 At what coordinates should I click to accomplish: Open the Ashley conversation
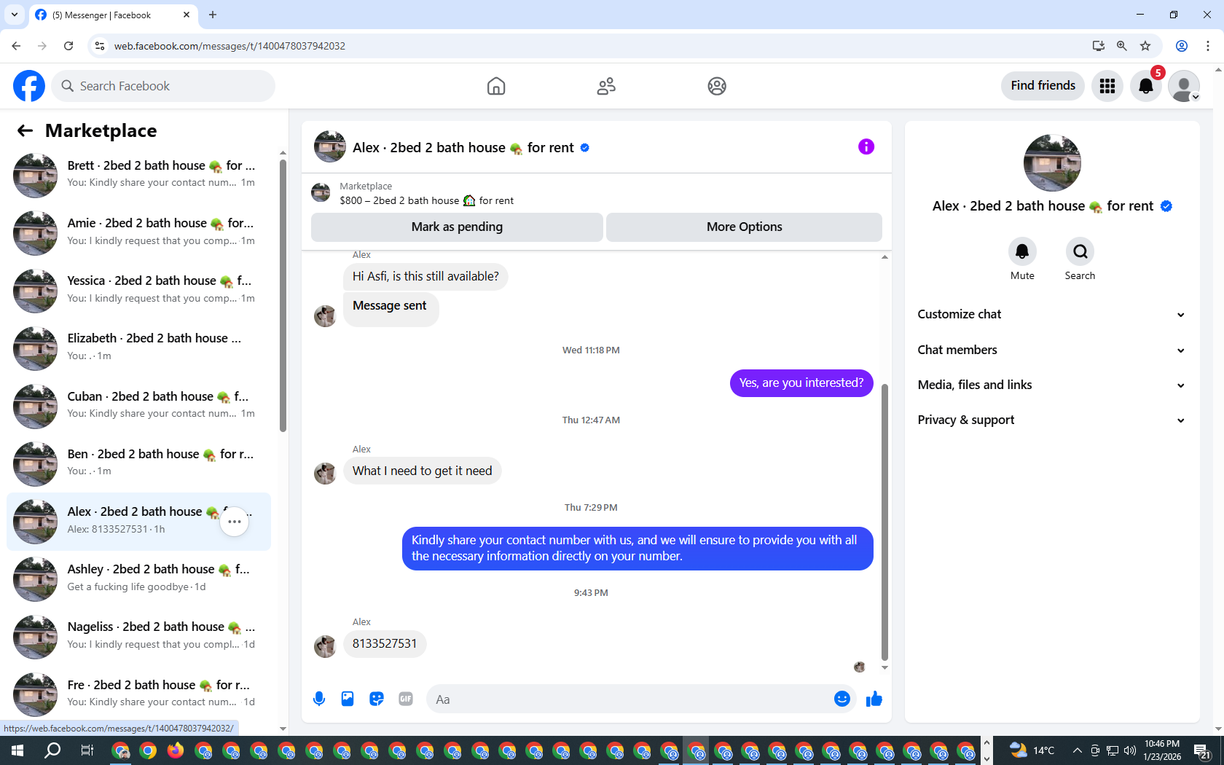coord(138,579)
